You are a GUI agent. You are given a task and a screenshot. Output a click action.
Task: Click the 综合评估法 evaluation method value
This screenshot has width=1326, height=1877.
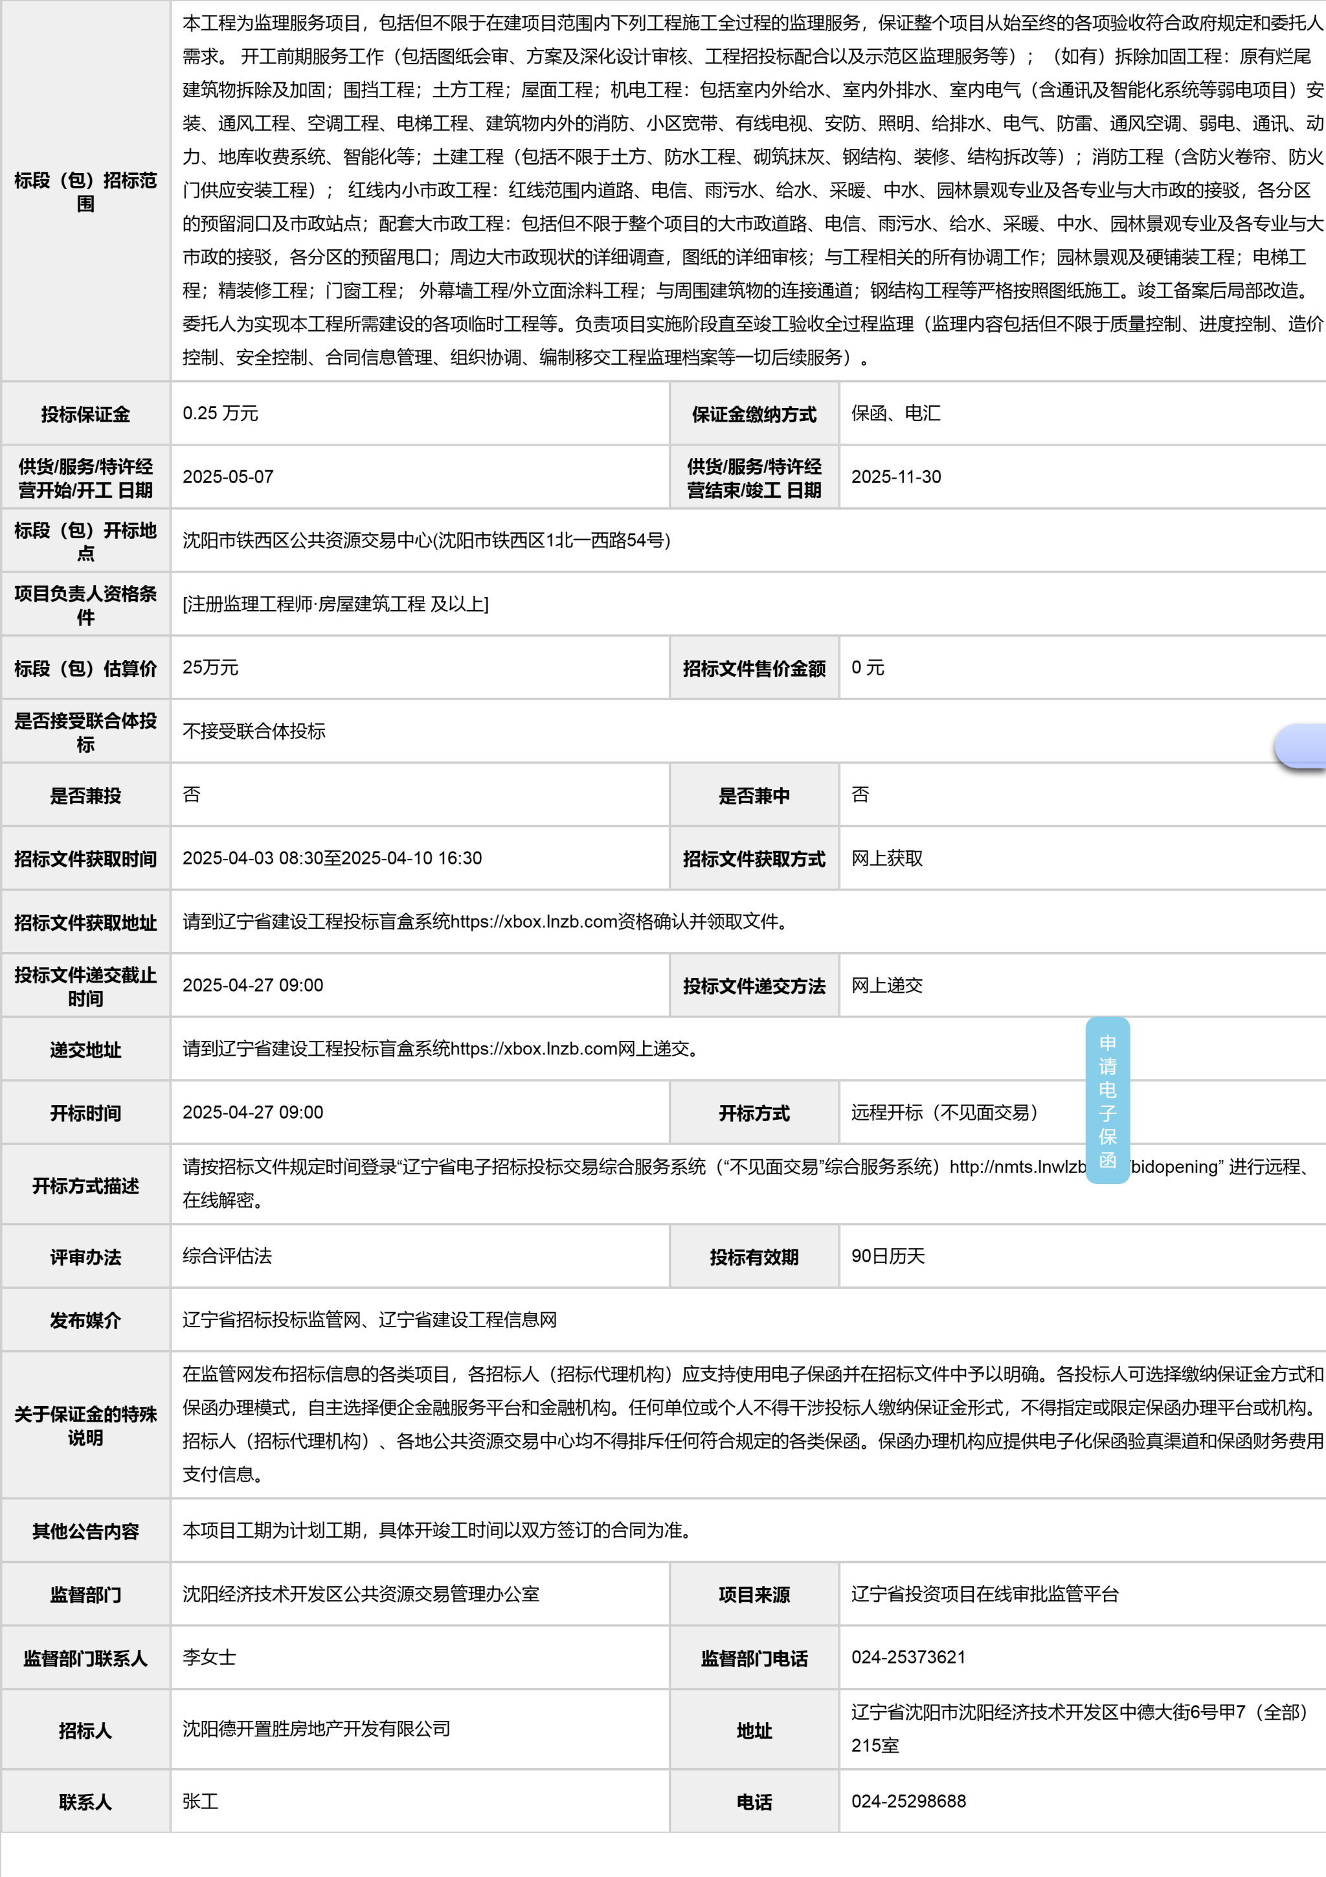(227, 1256)
